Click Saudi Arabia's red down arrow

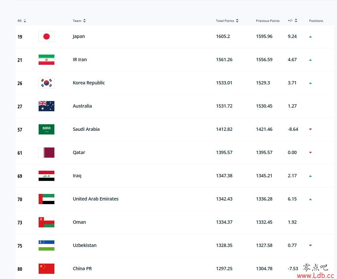(310, 129)
